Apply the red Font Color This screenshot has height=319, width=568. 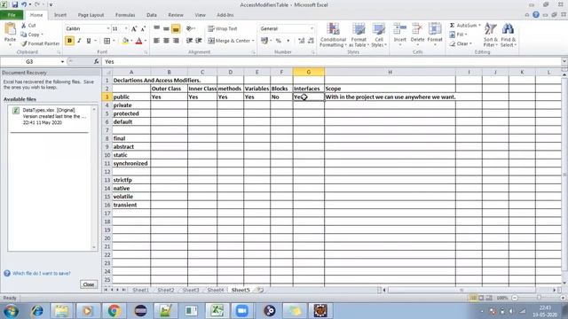(x=138, y=41)
